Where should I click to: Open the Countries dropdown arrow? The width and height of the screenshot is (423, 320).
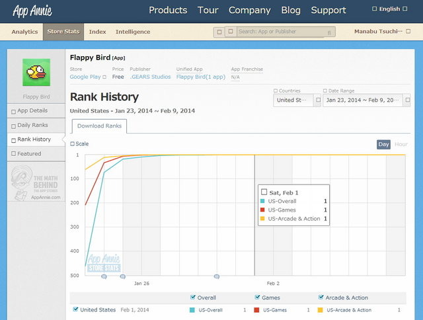pyautogui.click(x=318, y=100)
